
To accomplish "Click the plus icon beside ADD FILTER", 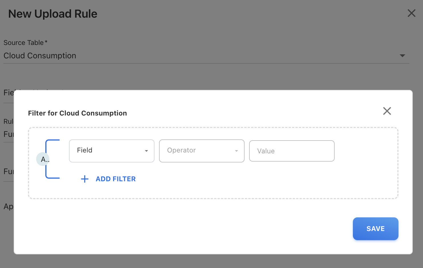I will coord(85,179).
